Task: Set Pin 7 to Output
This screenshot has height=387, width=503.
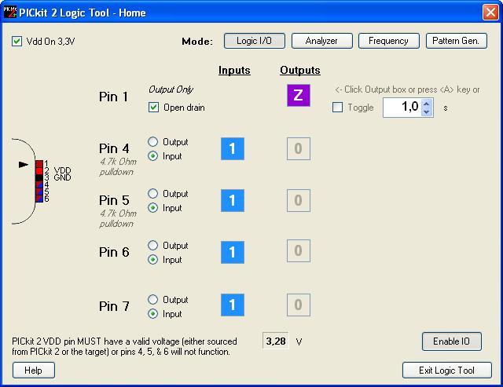Action: tap(153, 300)
